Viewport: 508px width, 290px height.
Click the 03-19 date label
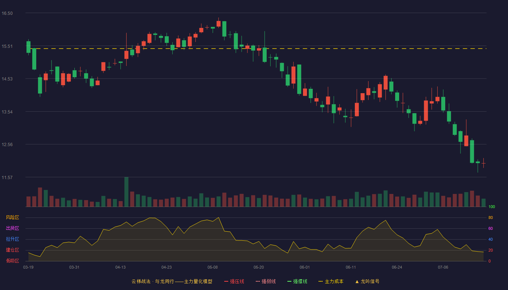tap(28, 267)
